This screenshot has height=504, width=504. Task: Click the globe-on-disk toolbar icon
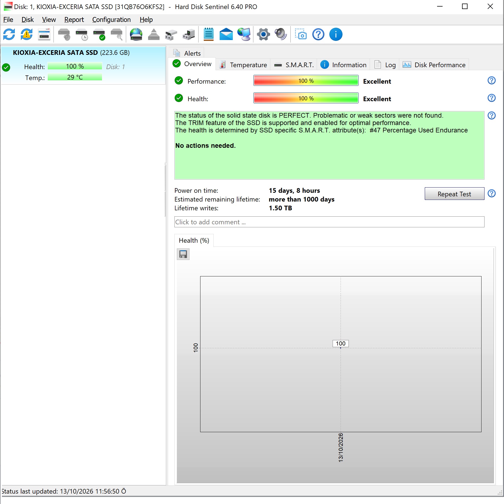pos(136,35)
